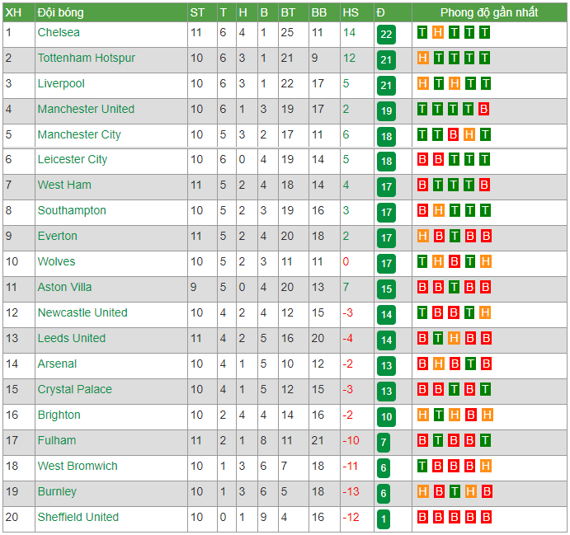The height and width of the screenshot is (535, 570).
Task: Click Chelsea's 22 points badge
Action: (x=386, y=35)
